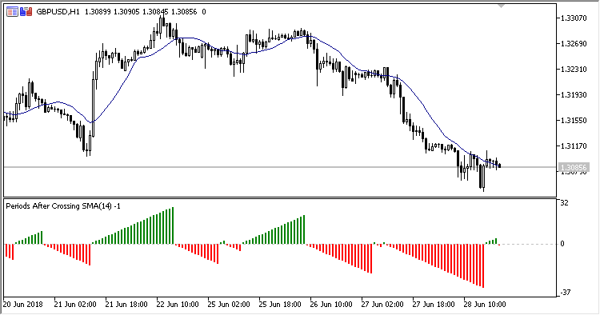Click the indicator scale value 0
Viewport: 600px width, 315px height.
pyautogui.click(x=562, y=244)
